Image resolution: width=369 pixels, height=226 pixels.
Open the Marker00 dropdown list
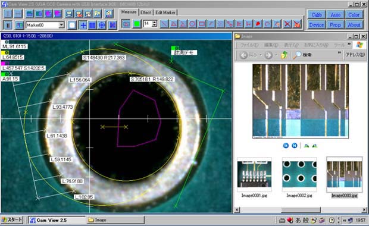coord(61,25)
